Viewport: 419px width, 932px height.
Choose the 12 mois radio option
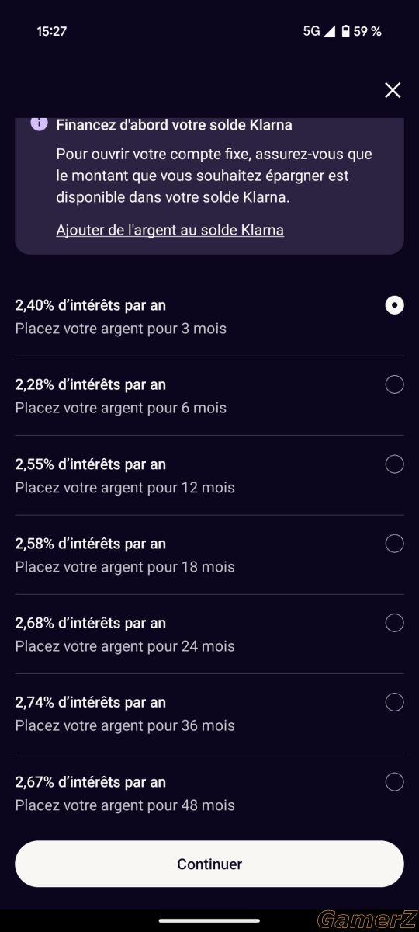[394, 464]
